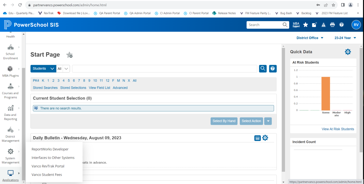Open favorites star in top header
Viewport: 364px width, 184px height.
pyautogui.click(x=305, y=25)
